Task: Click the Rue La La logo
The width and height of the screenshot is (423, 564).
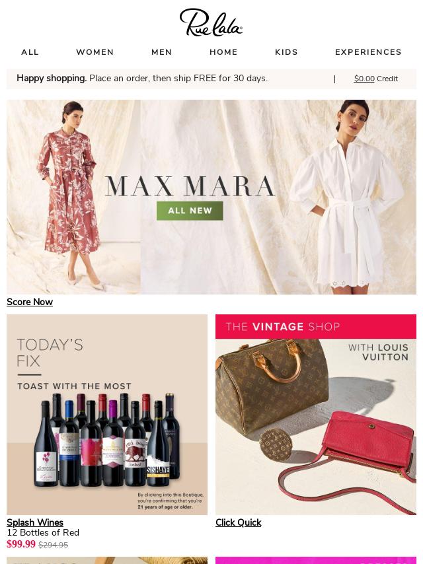Action: 211,22
